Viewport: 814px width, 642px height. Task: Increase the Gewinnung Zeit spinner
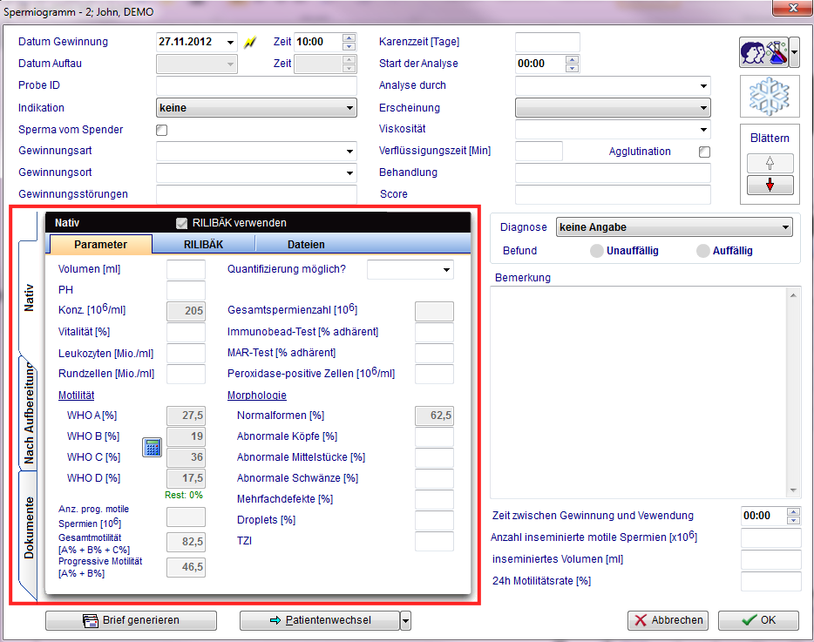point(349,37)
